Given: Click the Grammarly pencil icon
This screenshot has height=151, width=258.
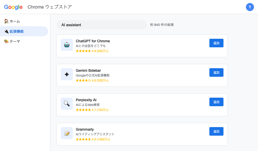Looking at the screenshot, I should click(67, 133).
